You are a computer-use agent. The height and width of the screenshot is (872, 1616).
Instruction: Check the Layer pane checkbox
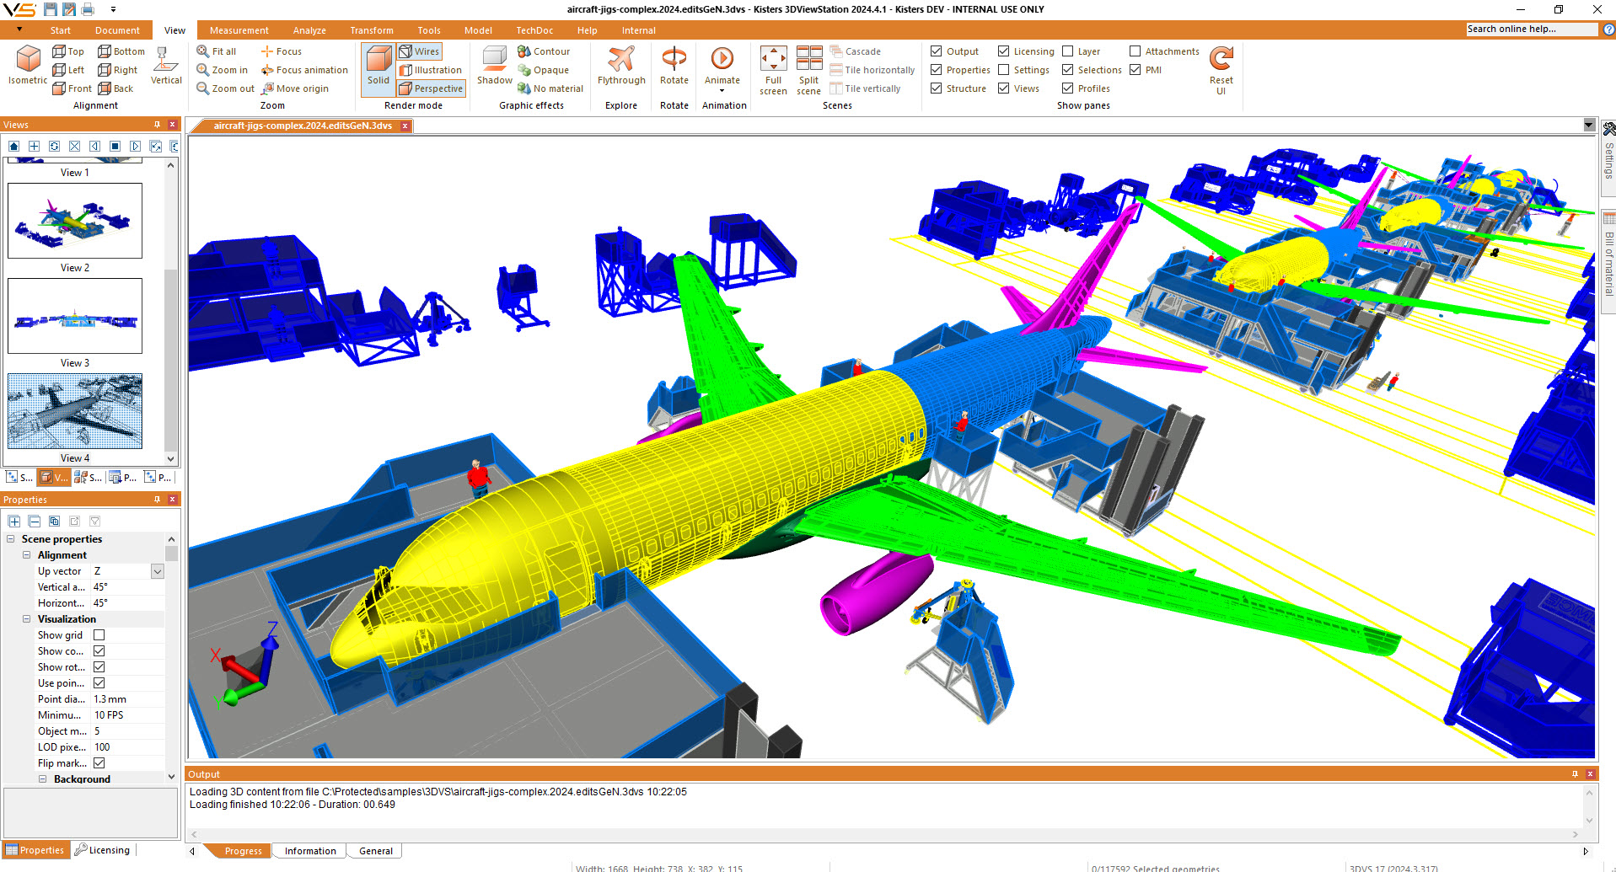click(x=1067, y=51)
